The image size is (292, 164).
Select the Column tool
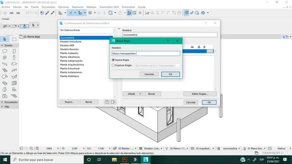click(x=14, y=58)
